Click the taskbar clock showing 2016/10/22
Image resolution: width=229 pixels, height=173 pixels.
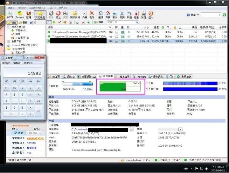218,169
